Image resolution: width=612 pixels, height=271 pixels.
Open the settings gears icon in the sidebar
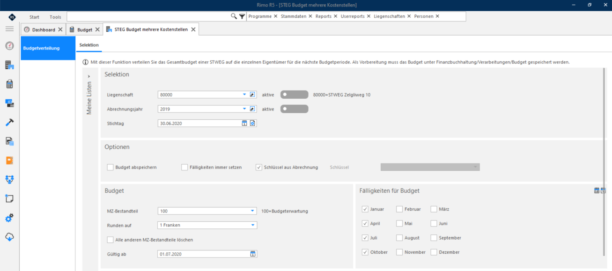(9, 218)
